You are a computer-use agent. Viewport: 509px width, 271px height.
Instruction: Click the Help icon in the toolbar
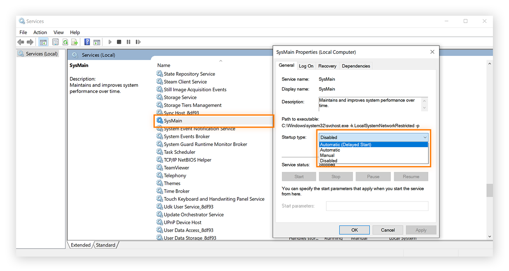pyautogui.click(x=87, y=42)
